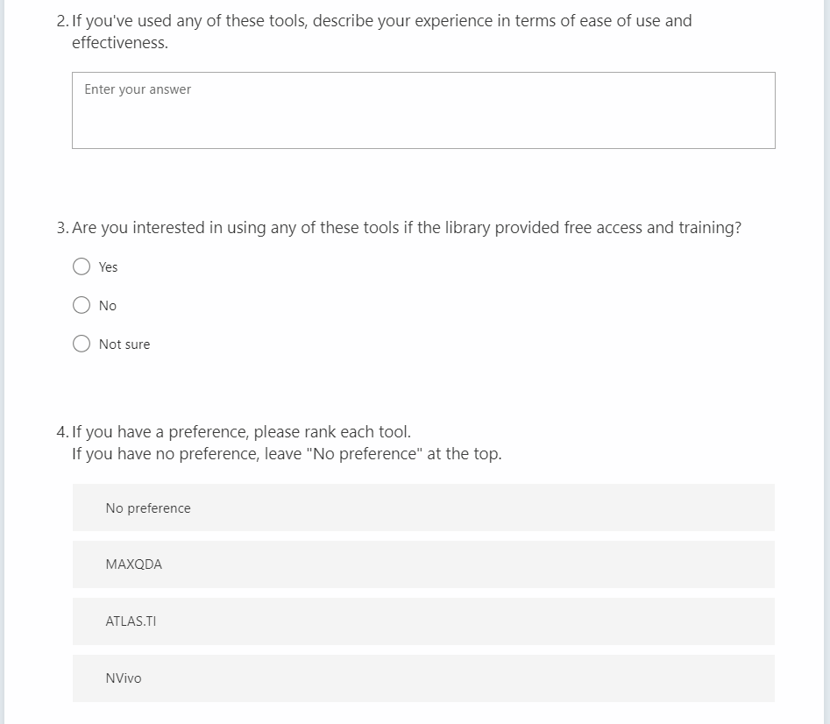
Task: Click the 'Yes' label text
Action: [108, 267]
